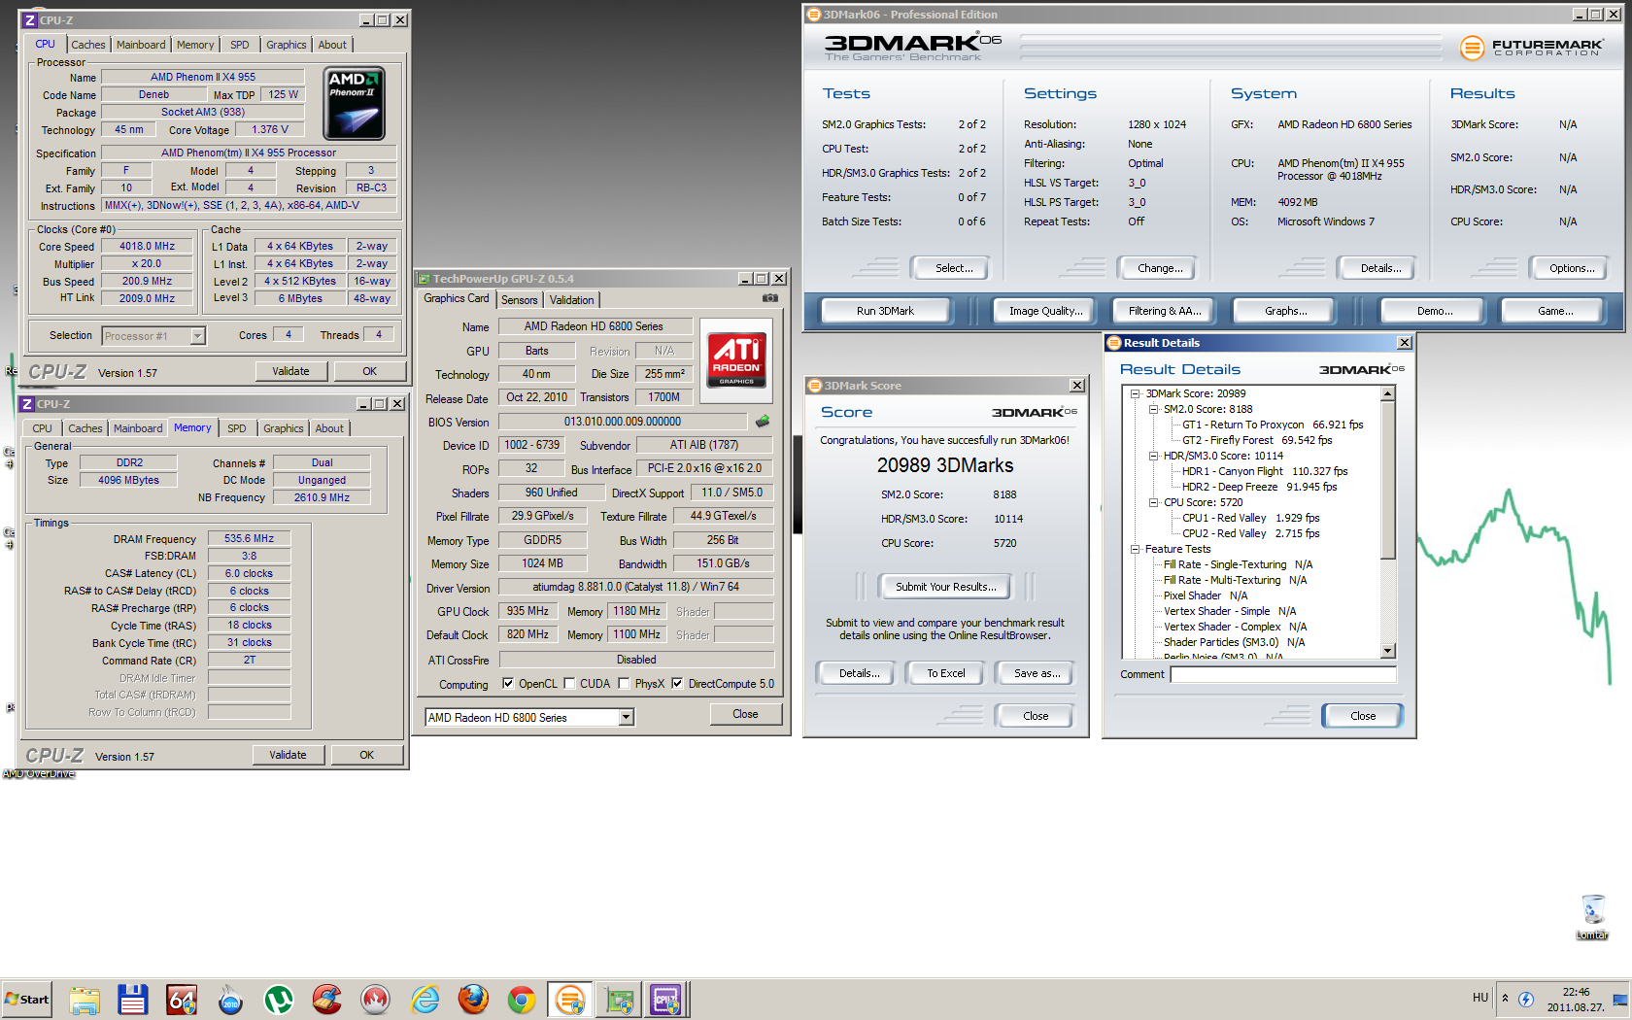The image size is (1632, 1020).
Task: Open Google Chrome from the taskbar
Action: pyautogui.click(x=522, y=999)
